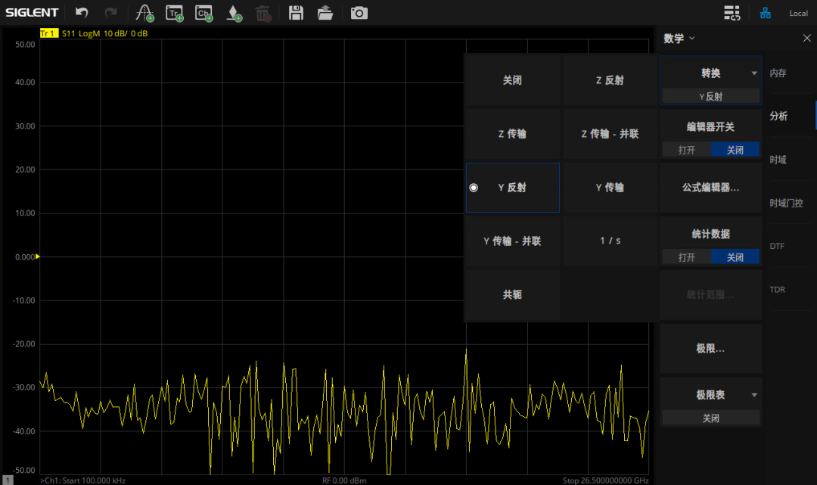The height and width of the screenshot is (485, 817).
Task: Click the 极限... button
Action: (711, 349)
